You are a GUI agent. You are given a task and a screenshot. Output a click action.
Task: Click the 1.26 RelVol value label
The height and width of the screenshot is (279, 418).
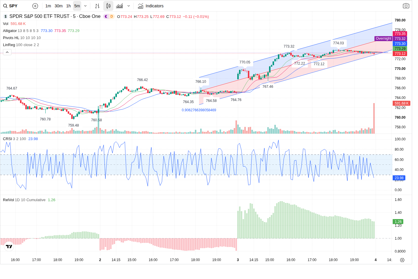(398, 222)
